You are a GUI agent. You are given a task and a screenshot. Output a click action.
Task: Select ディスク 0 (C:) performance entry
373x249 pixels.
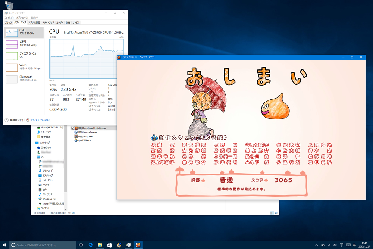coord(24,56)
